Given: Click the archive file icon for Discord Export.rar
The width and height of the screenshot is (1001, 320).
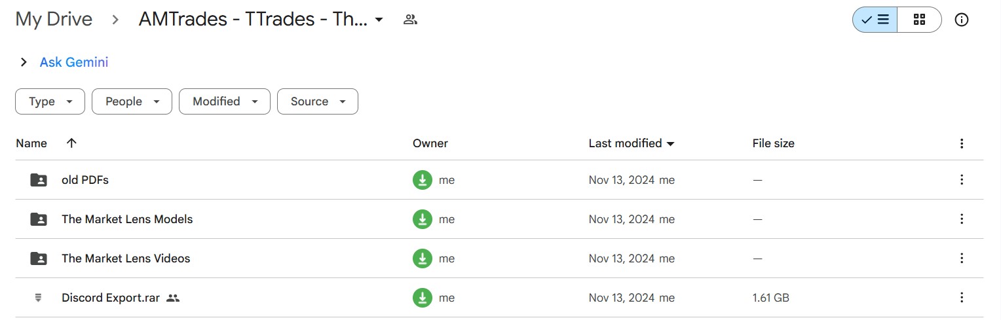Looking at the screenshot, I should [x=39, y=298].
